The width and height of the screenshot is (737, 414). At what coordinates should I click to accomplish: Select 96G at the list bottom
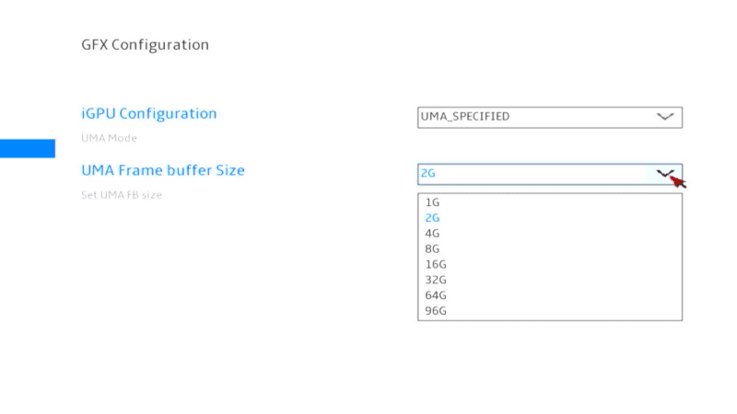(435, 311)
